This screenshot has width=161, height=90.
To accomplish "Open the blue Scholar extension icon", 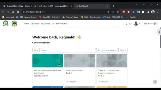I will [x=134, y=12].
